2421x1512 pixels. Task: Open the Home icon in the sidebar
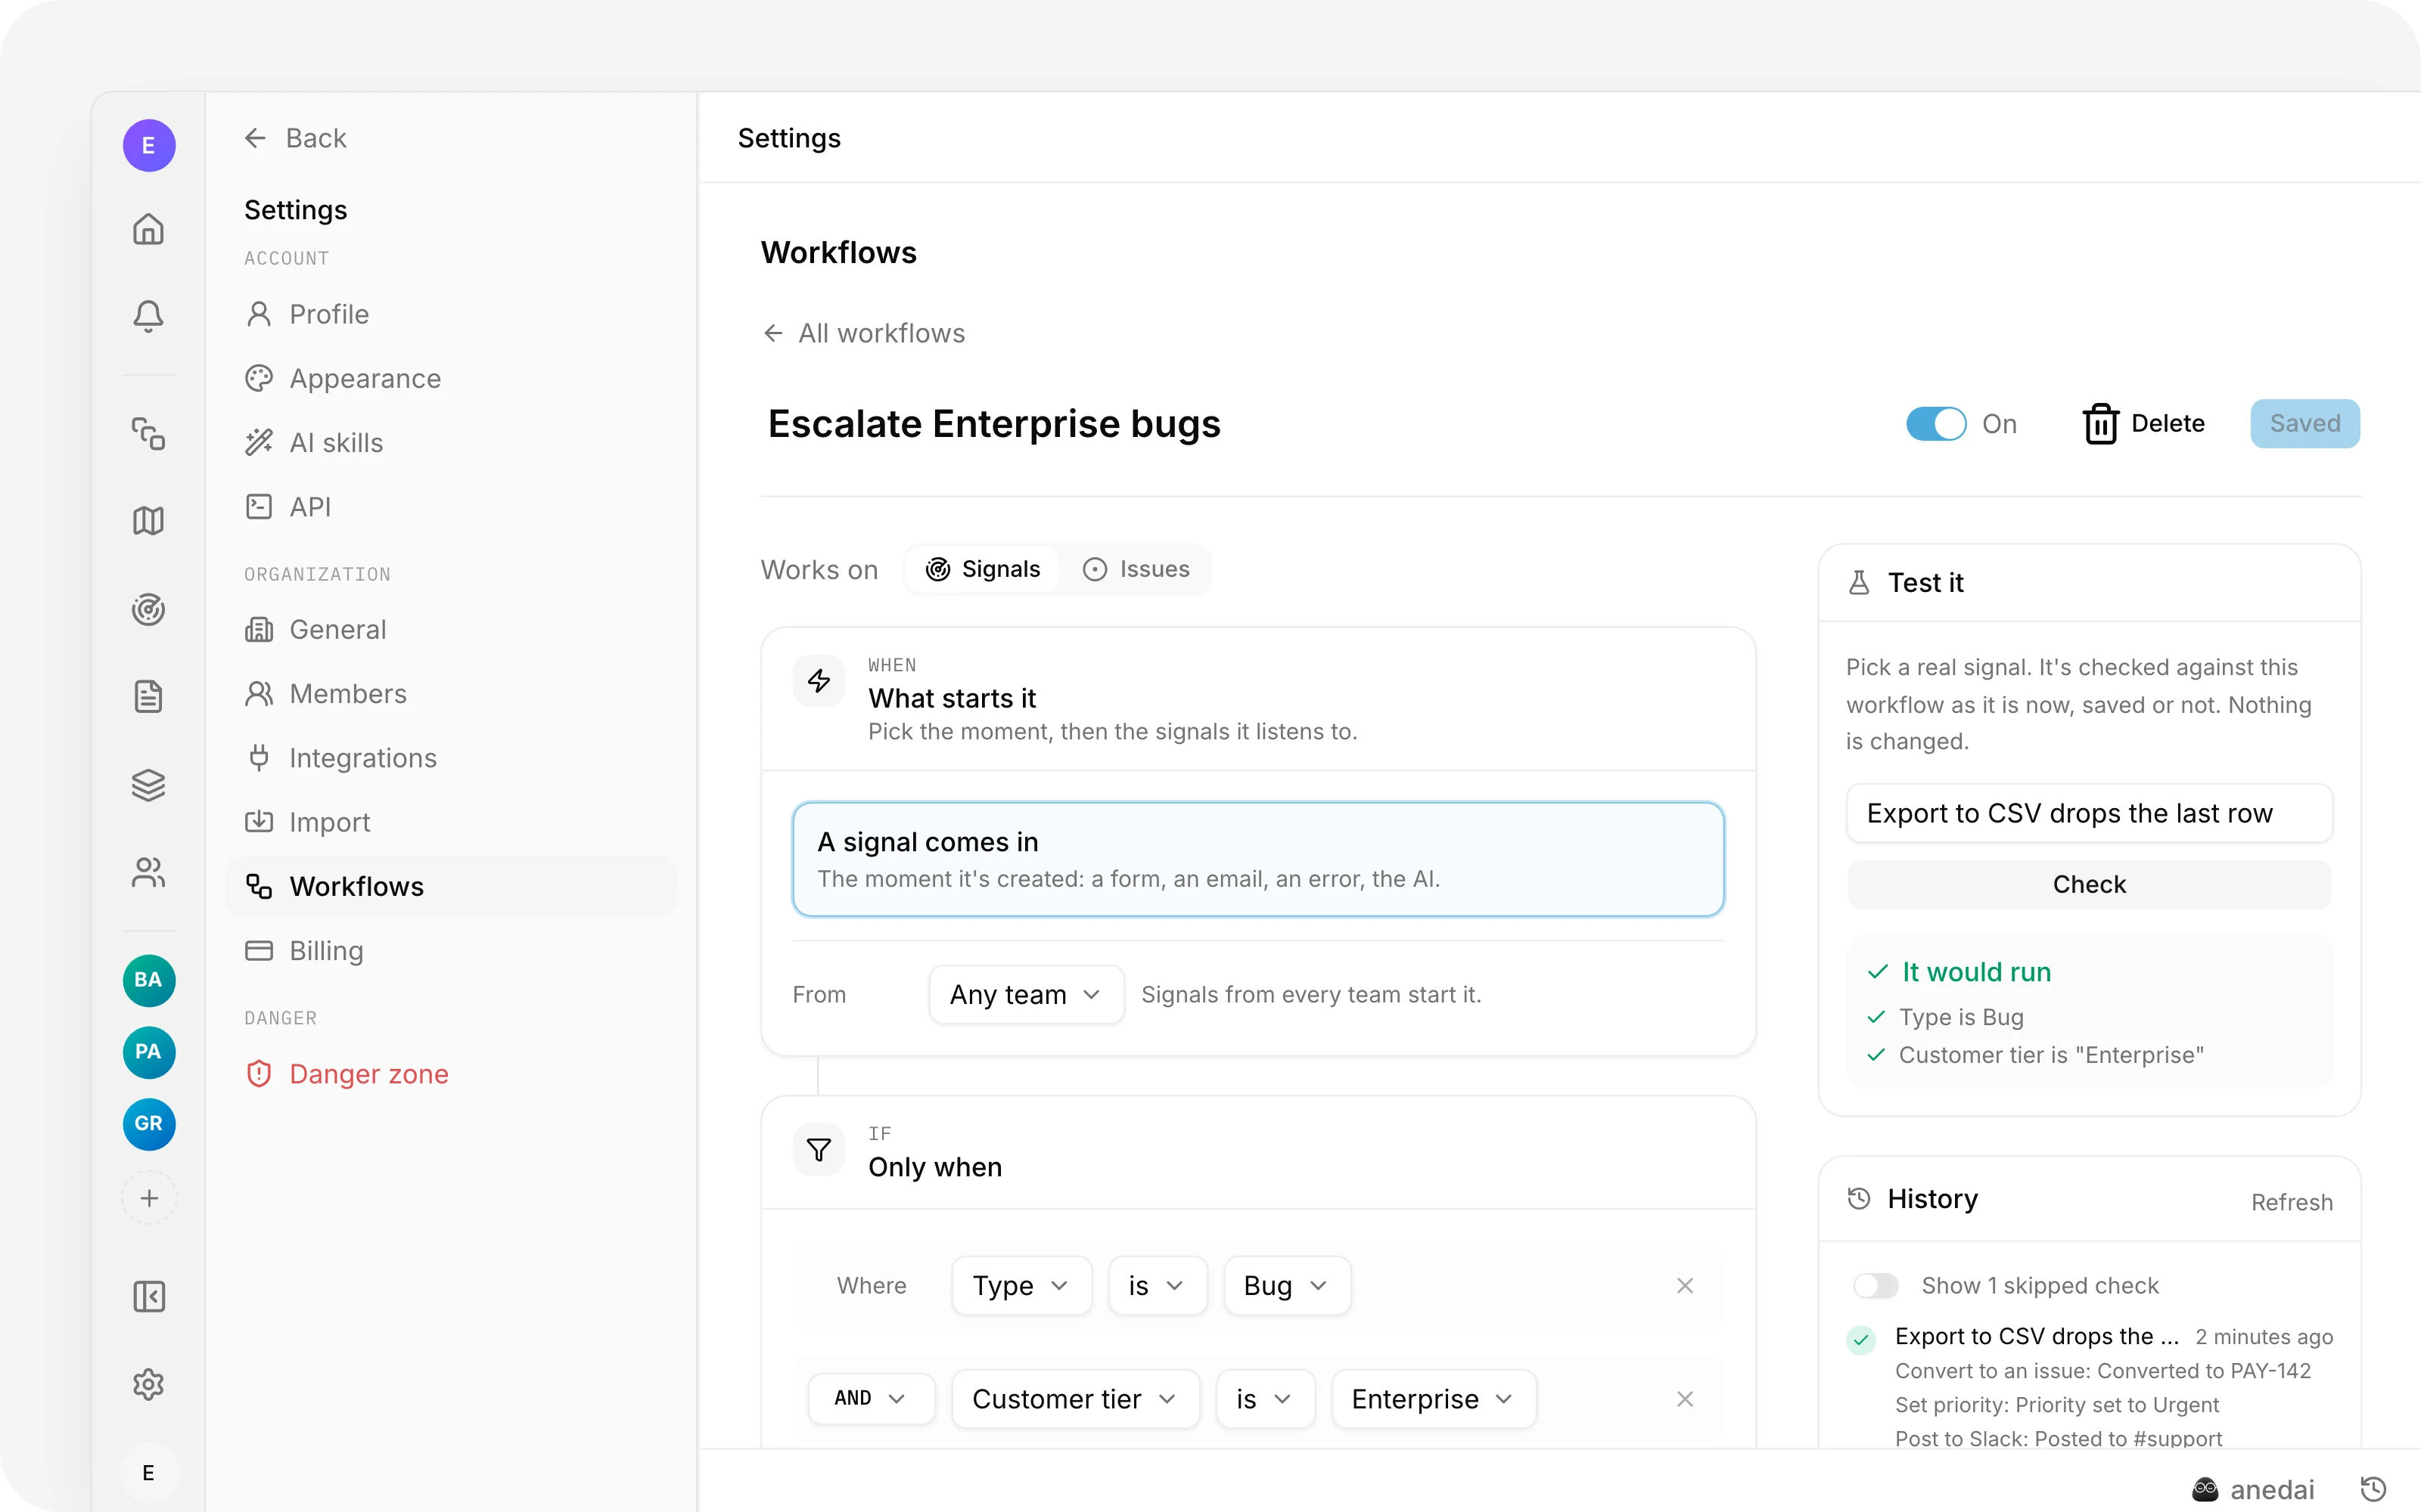click(148, 230)
